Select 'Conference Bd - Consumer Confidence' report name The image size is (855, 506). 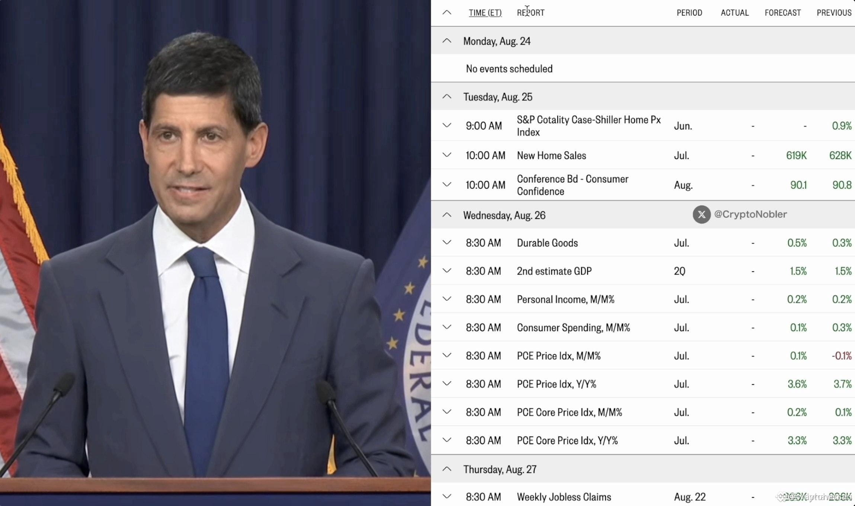(x=573, y=185)
